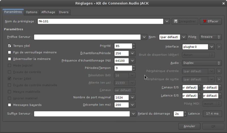Expand the Décompte (en ms) dropdown
227x133 pixels.
(x=132, y=105)
